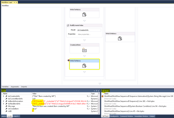This screenshot has width=174, height=118.
Task: Click the CreateListItem activity icon
Action: (84, 50)
